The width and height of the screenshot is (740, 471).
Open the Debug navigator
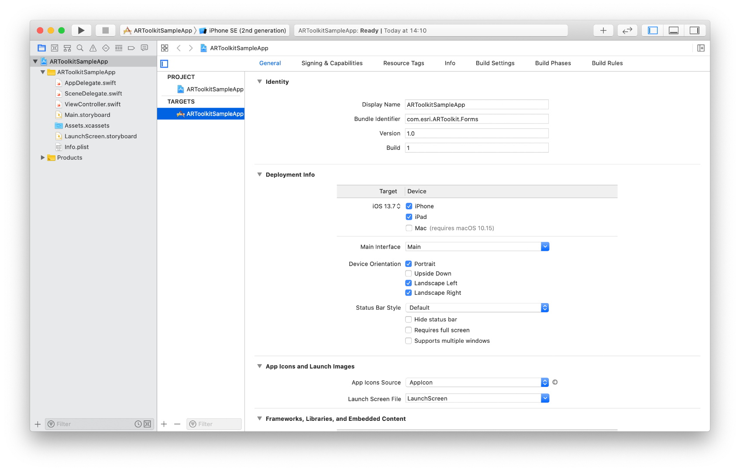pos(119,48)
